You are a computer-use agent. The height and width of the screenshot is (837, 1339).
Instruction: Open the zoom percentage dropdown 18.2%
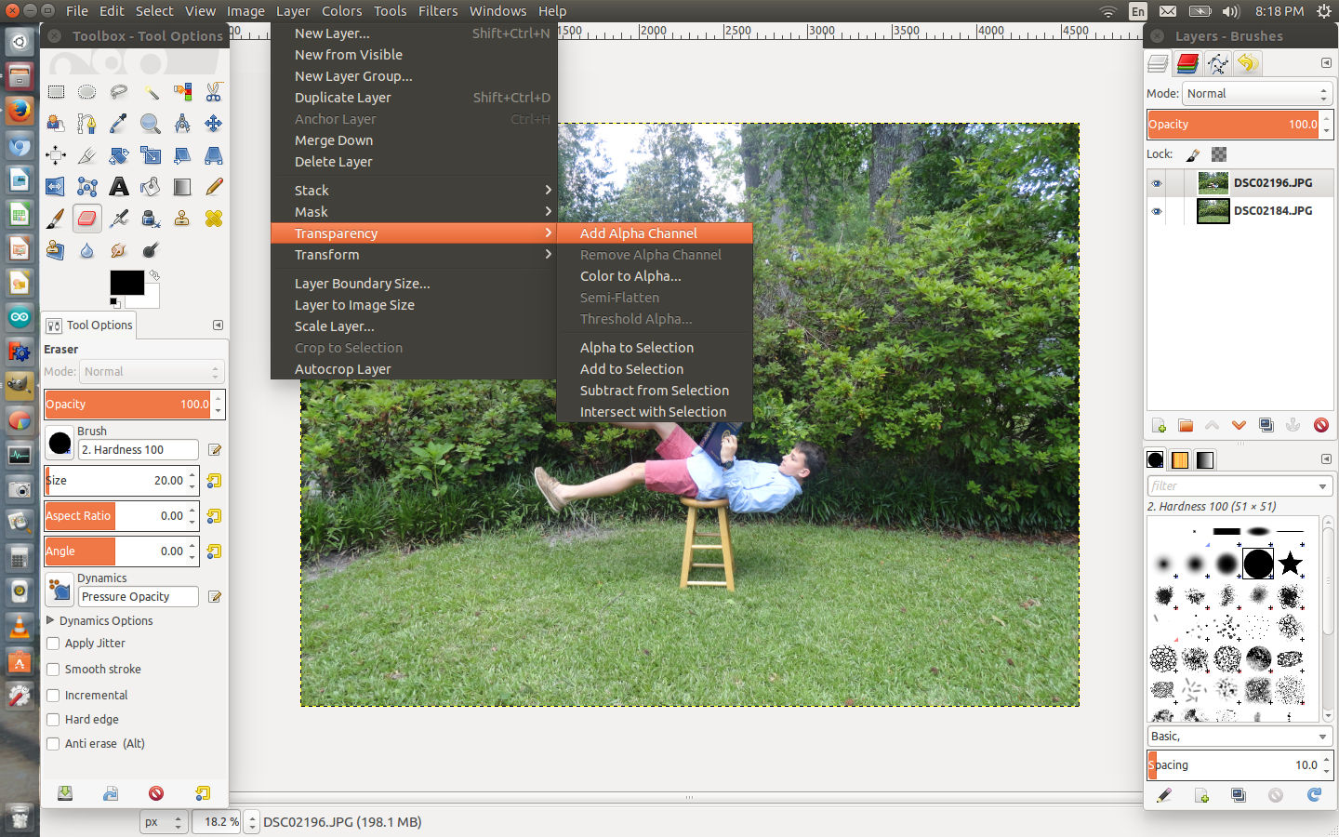[x=251, y=822]
